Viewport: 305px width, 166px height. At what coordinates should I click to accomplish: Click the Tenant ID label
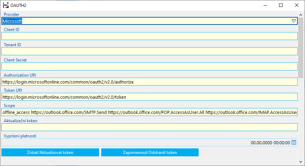pos(12,45)
